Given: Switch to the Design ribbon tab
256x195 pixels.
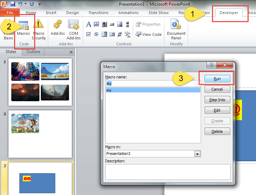Looking at the screenshot, I should coord(73,13).
